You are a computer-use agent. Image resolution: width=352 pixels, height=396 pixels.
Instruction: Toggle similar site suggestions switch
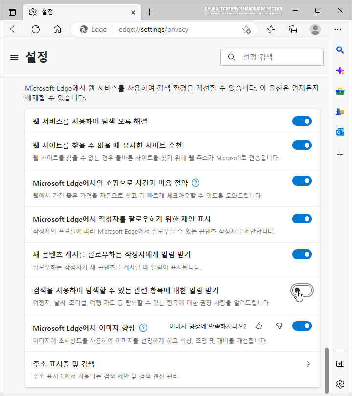302,145
